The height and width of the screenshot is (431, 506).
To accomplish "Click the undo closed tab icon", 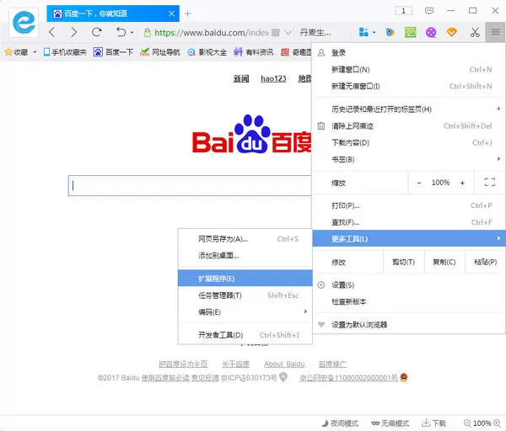I will click(121, 32).
